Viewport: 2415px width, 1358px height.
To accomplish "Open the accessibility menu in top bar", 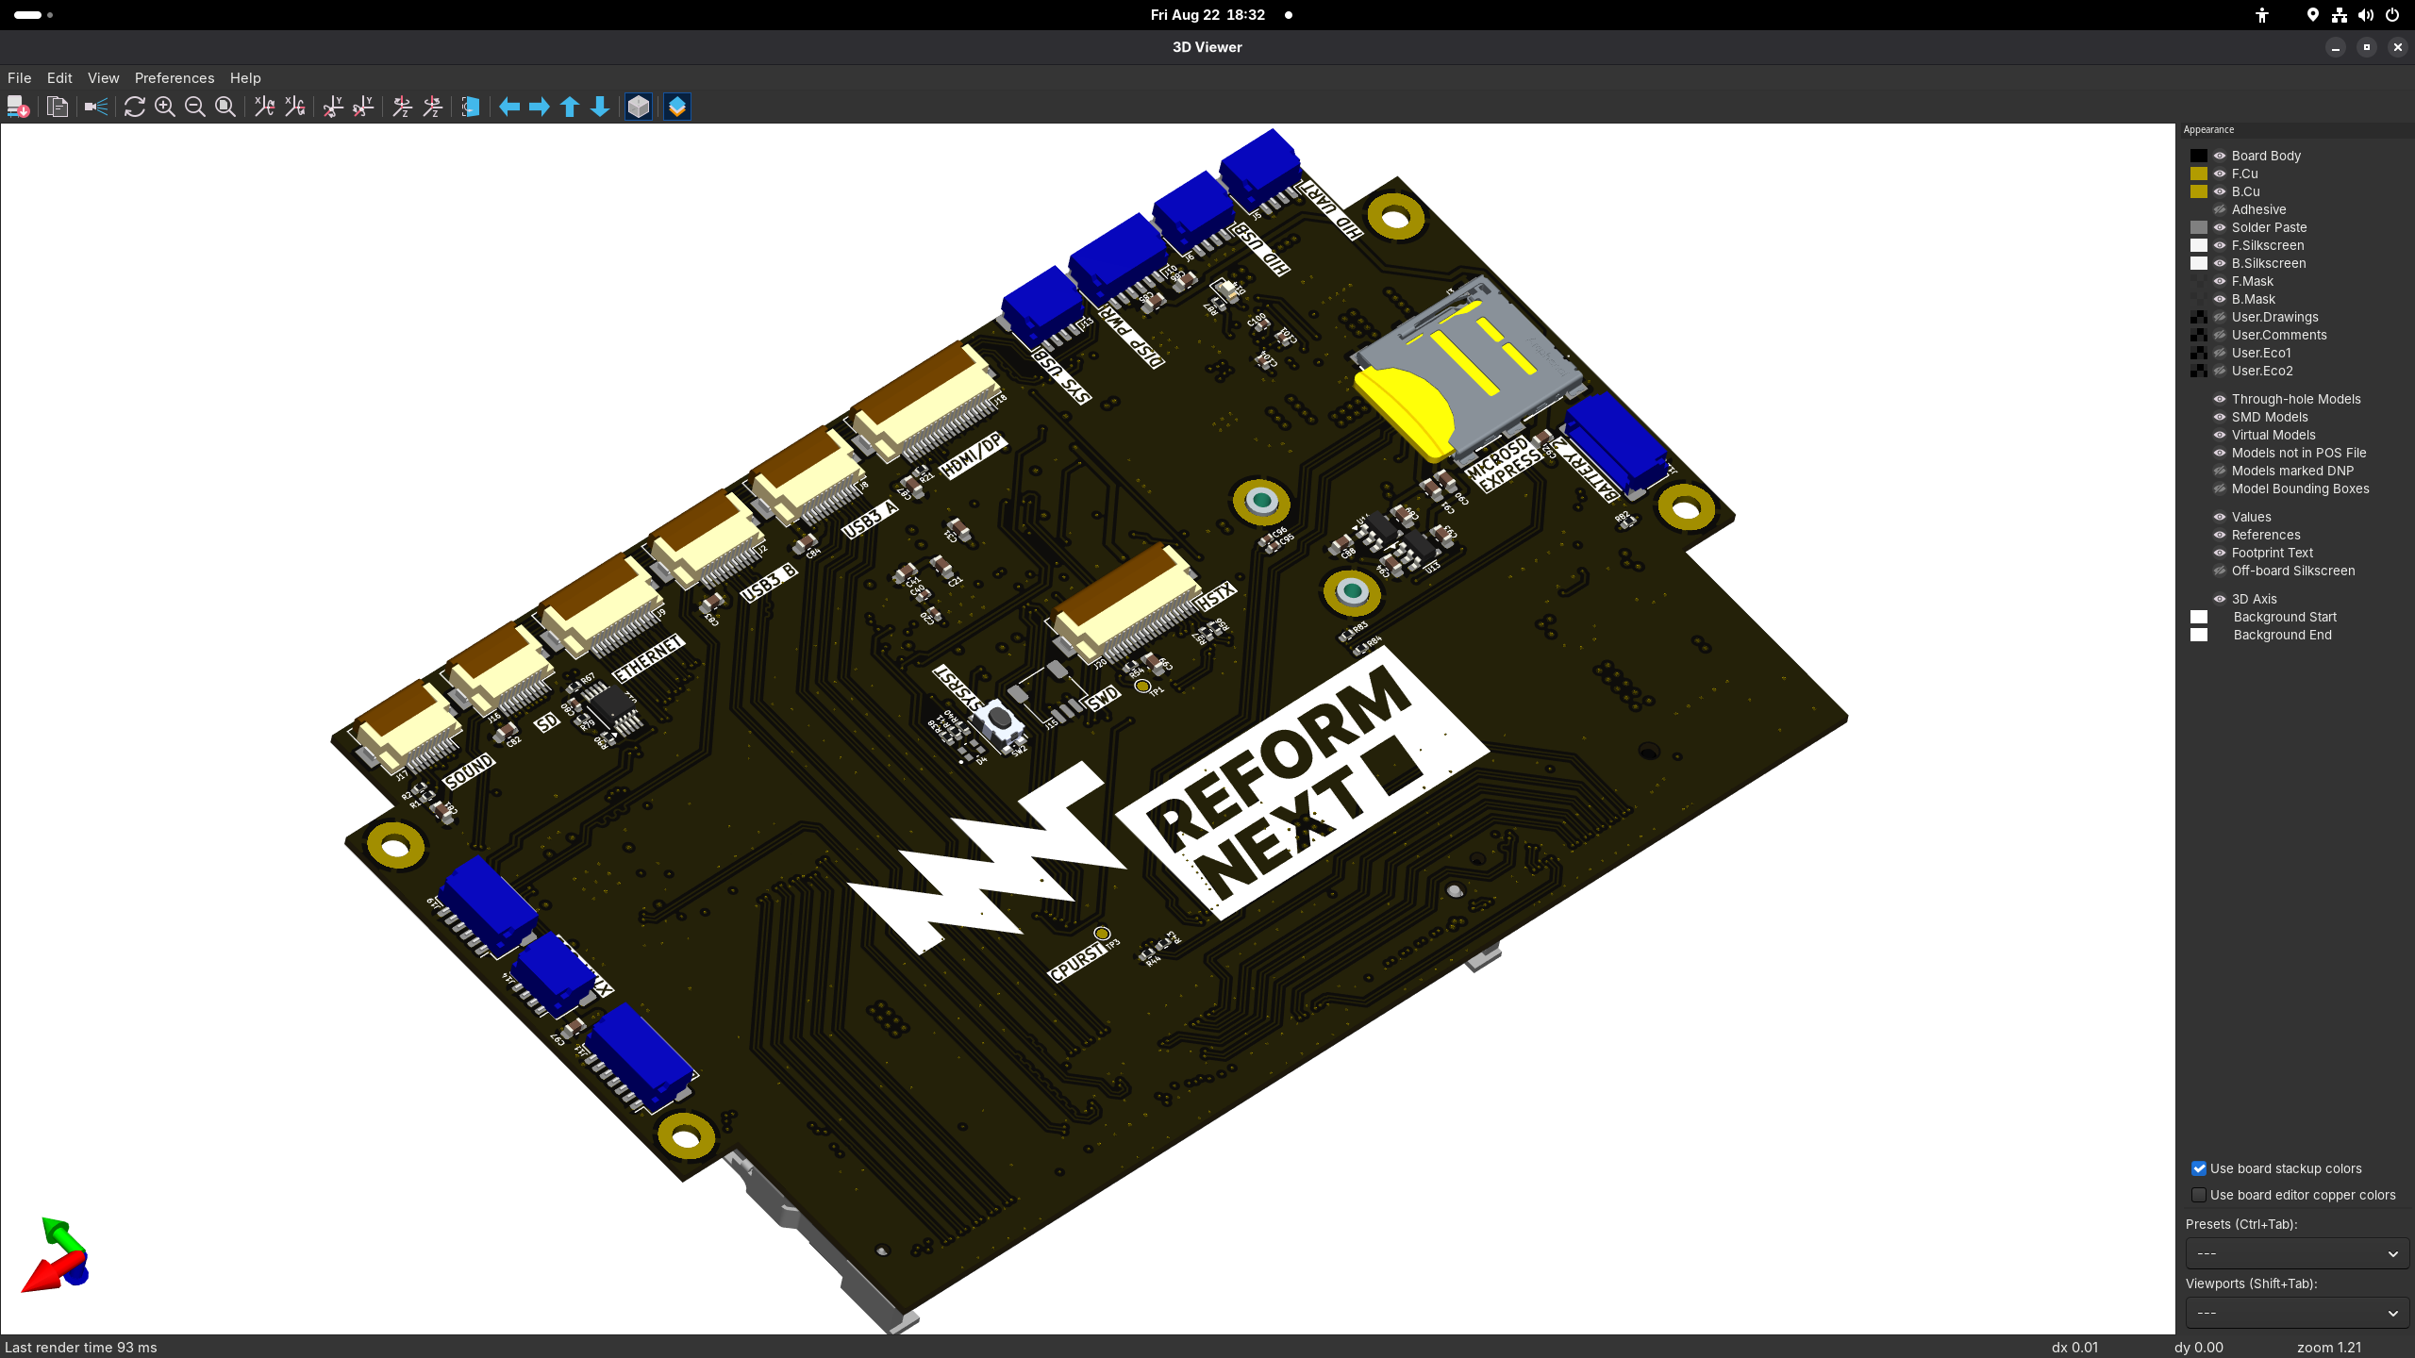I will 2262,15.
